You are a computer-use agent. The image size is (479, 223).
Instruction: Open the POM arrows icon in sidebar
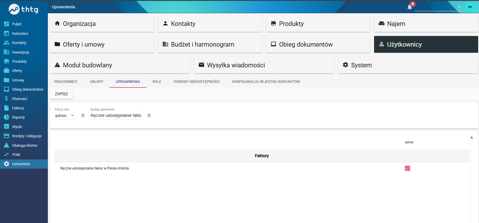(6, 155)
